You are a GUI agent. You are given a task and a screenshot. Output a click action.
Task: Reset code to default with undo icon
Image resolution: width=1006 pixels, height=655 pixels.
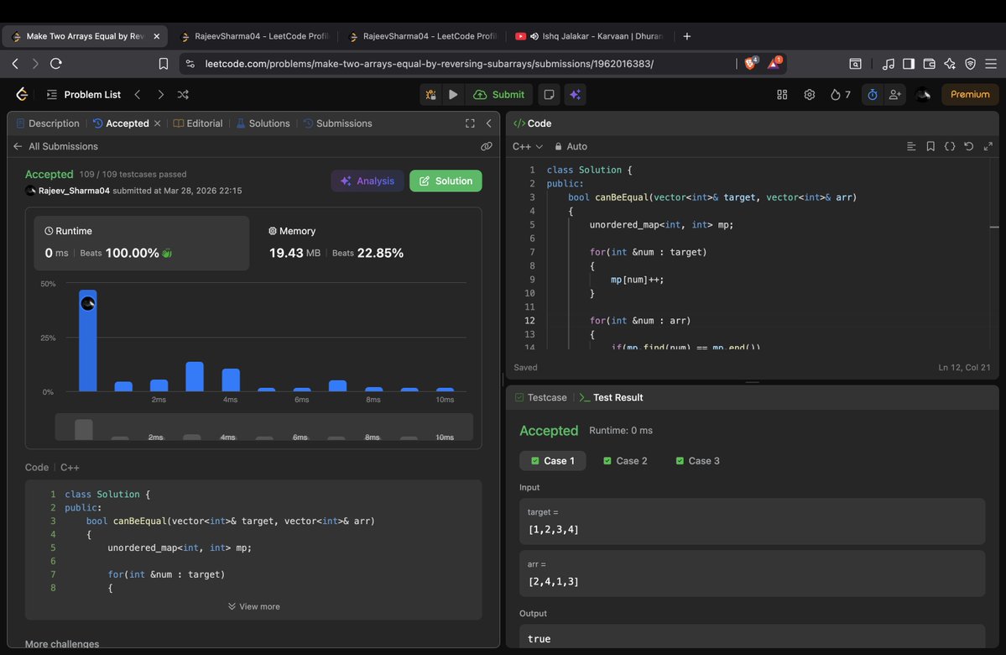pos(969,146)
